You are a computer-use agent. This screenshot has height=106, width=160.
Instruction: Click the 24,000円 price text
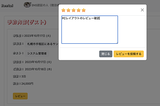click(x=27, y=84)
